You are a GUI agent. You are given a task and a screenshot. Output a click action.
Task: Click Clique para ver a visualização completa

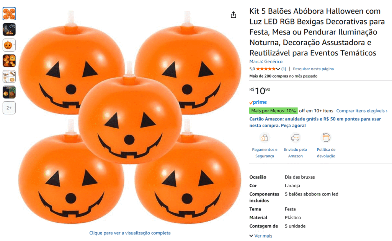click(130, 233)
